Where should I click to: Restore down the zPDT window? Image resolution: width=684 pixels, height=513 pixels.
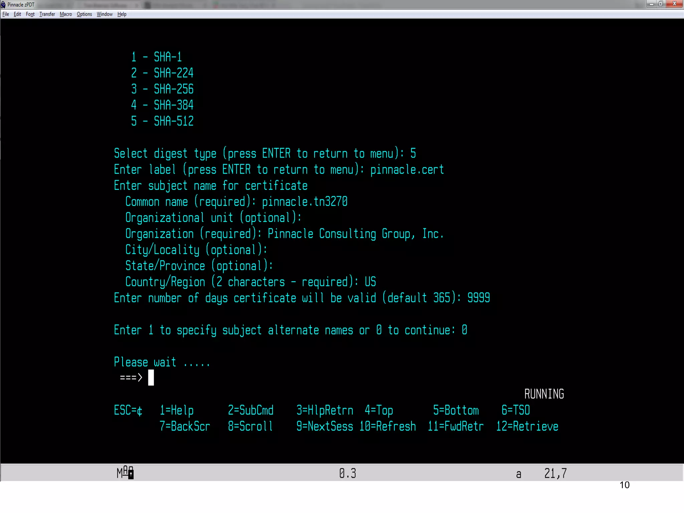(x=661, y=4)
